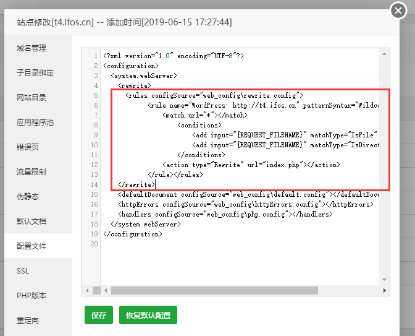Open the 域名管理 tab
Image resolution: width=415 pixels, height=336 pixels.
tap(31, 48)
